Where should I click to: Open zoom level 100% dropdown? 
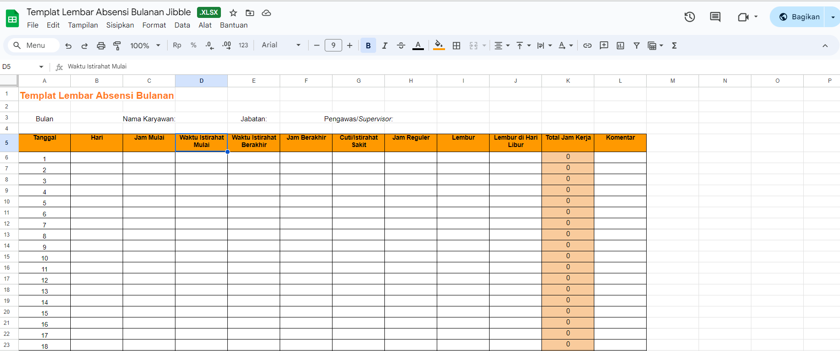click(145, 45)
